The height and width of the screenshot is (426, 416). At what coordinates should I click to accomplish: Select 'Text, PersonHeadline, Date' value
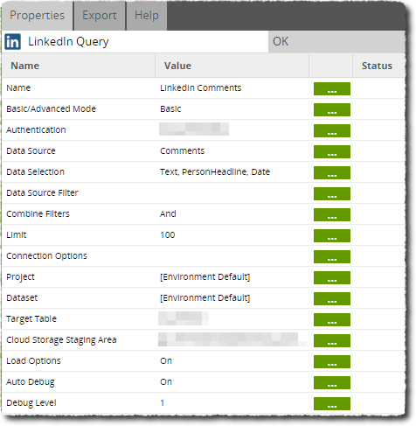[215, 171]
